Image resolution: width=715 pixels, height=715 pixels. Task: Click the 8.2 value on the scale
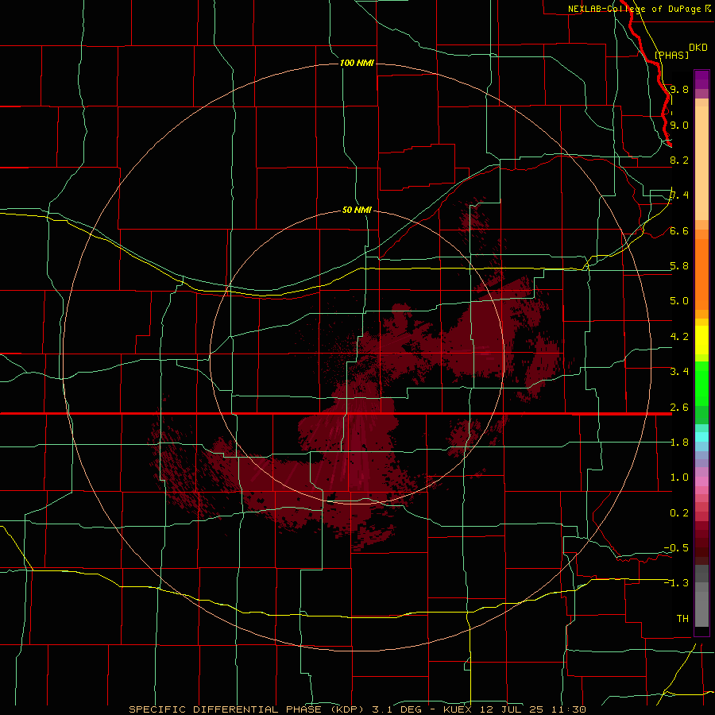pyautogui.click(x=679, y=160)
